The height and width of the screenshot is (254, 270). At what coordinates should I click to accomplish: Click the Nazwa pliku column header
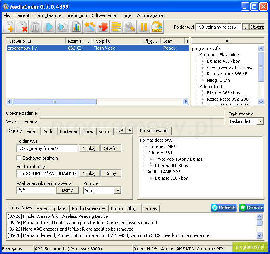pos(36,41)
